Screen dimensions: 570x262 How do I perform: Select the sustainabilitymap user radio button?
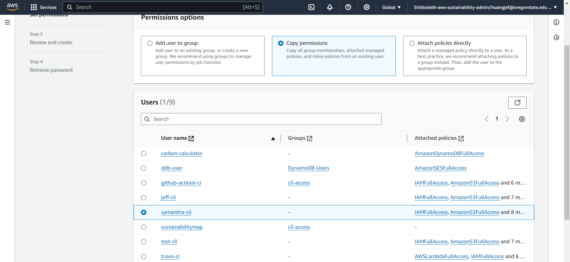pyautogui.click(x=144, y=227)
